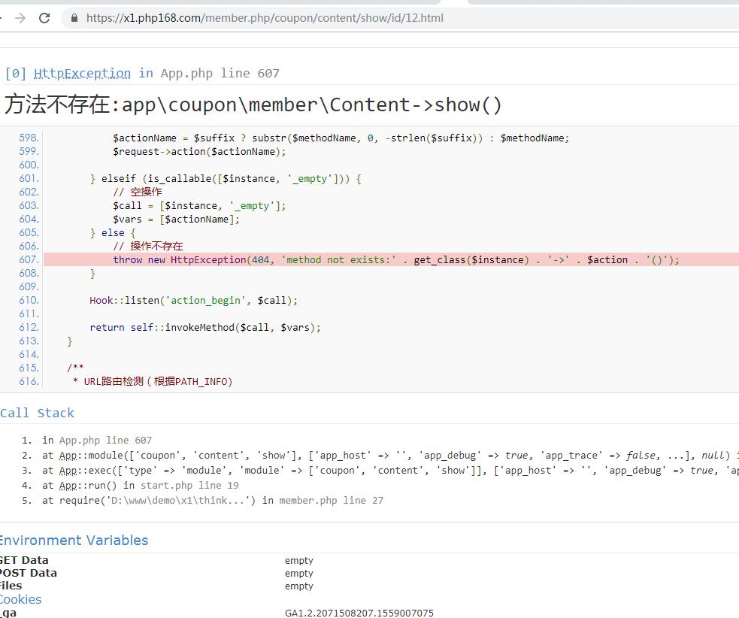Click the Cookies section heading
739x618 pixels.
point(21,599)
